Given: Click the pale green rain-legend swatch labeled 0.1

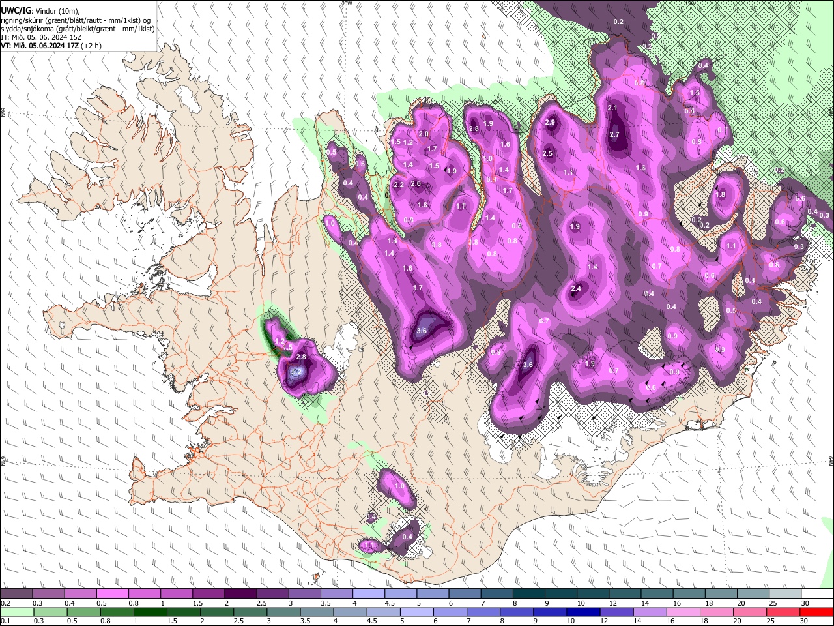Looking at the screenshot, I should click(16, 612).
